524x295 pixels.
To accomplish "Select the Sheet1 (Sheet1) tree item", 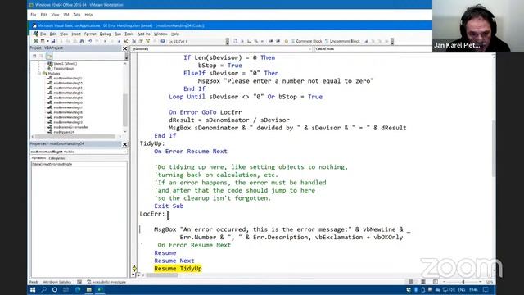I will tap(65, 64).
